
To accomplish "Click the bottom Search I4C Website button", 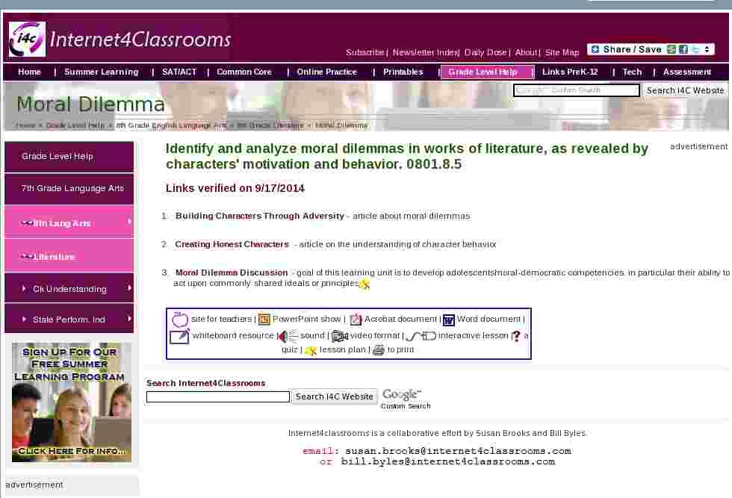I will pos(335,396).
